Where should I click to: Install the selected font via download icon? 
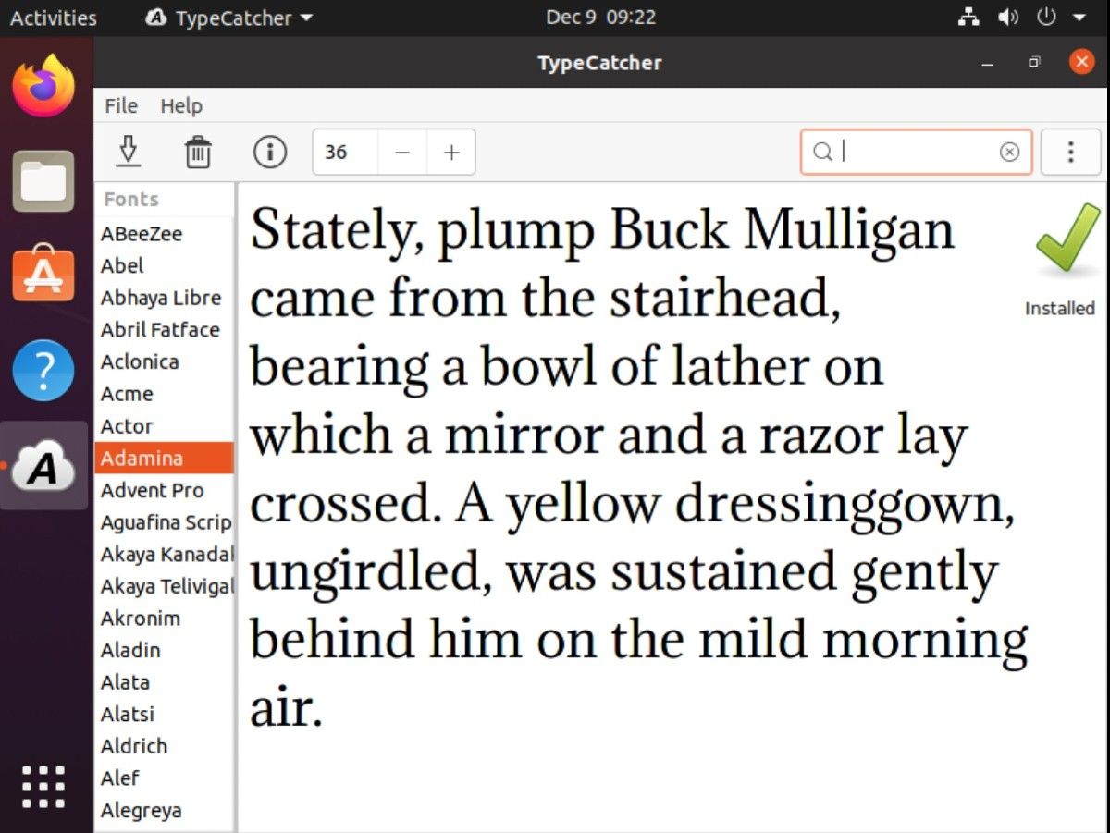click(x=129, y=152)
